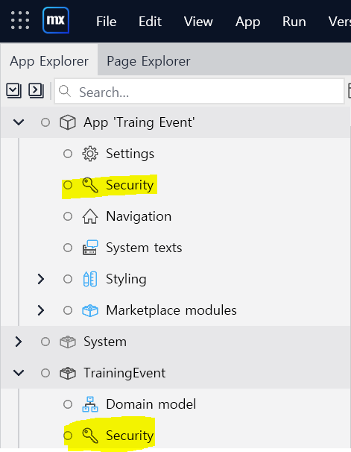Expand the Styling folder
The width and height of the screenshot is (351, 452).
click(41, 279)
